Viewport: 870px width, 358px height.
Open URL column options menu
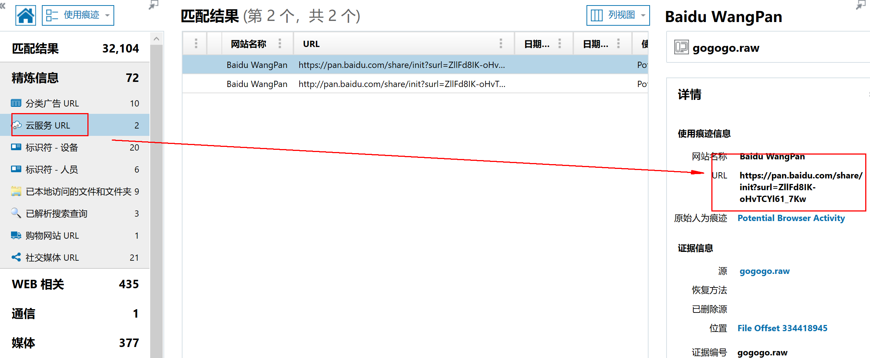click(501, 44)
